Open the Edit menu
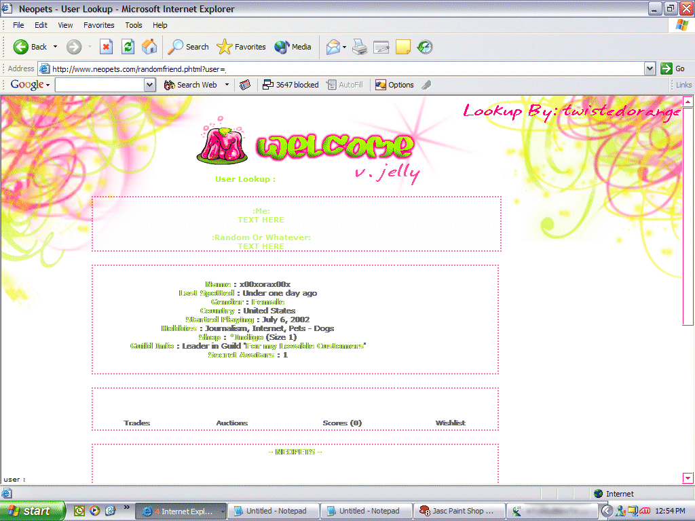This screenshot has height=521, width=695. [x=41, y=25]
